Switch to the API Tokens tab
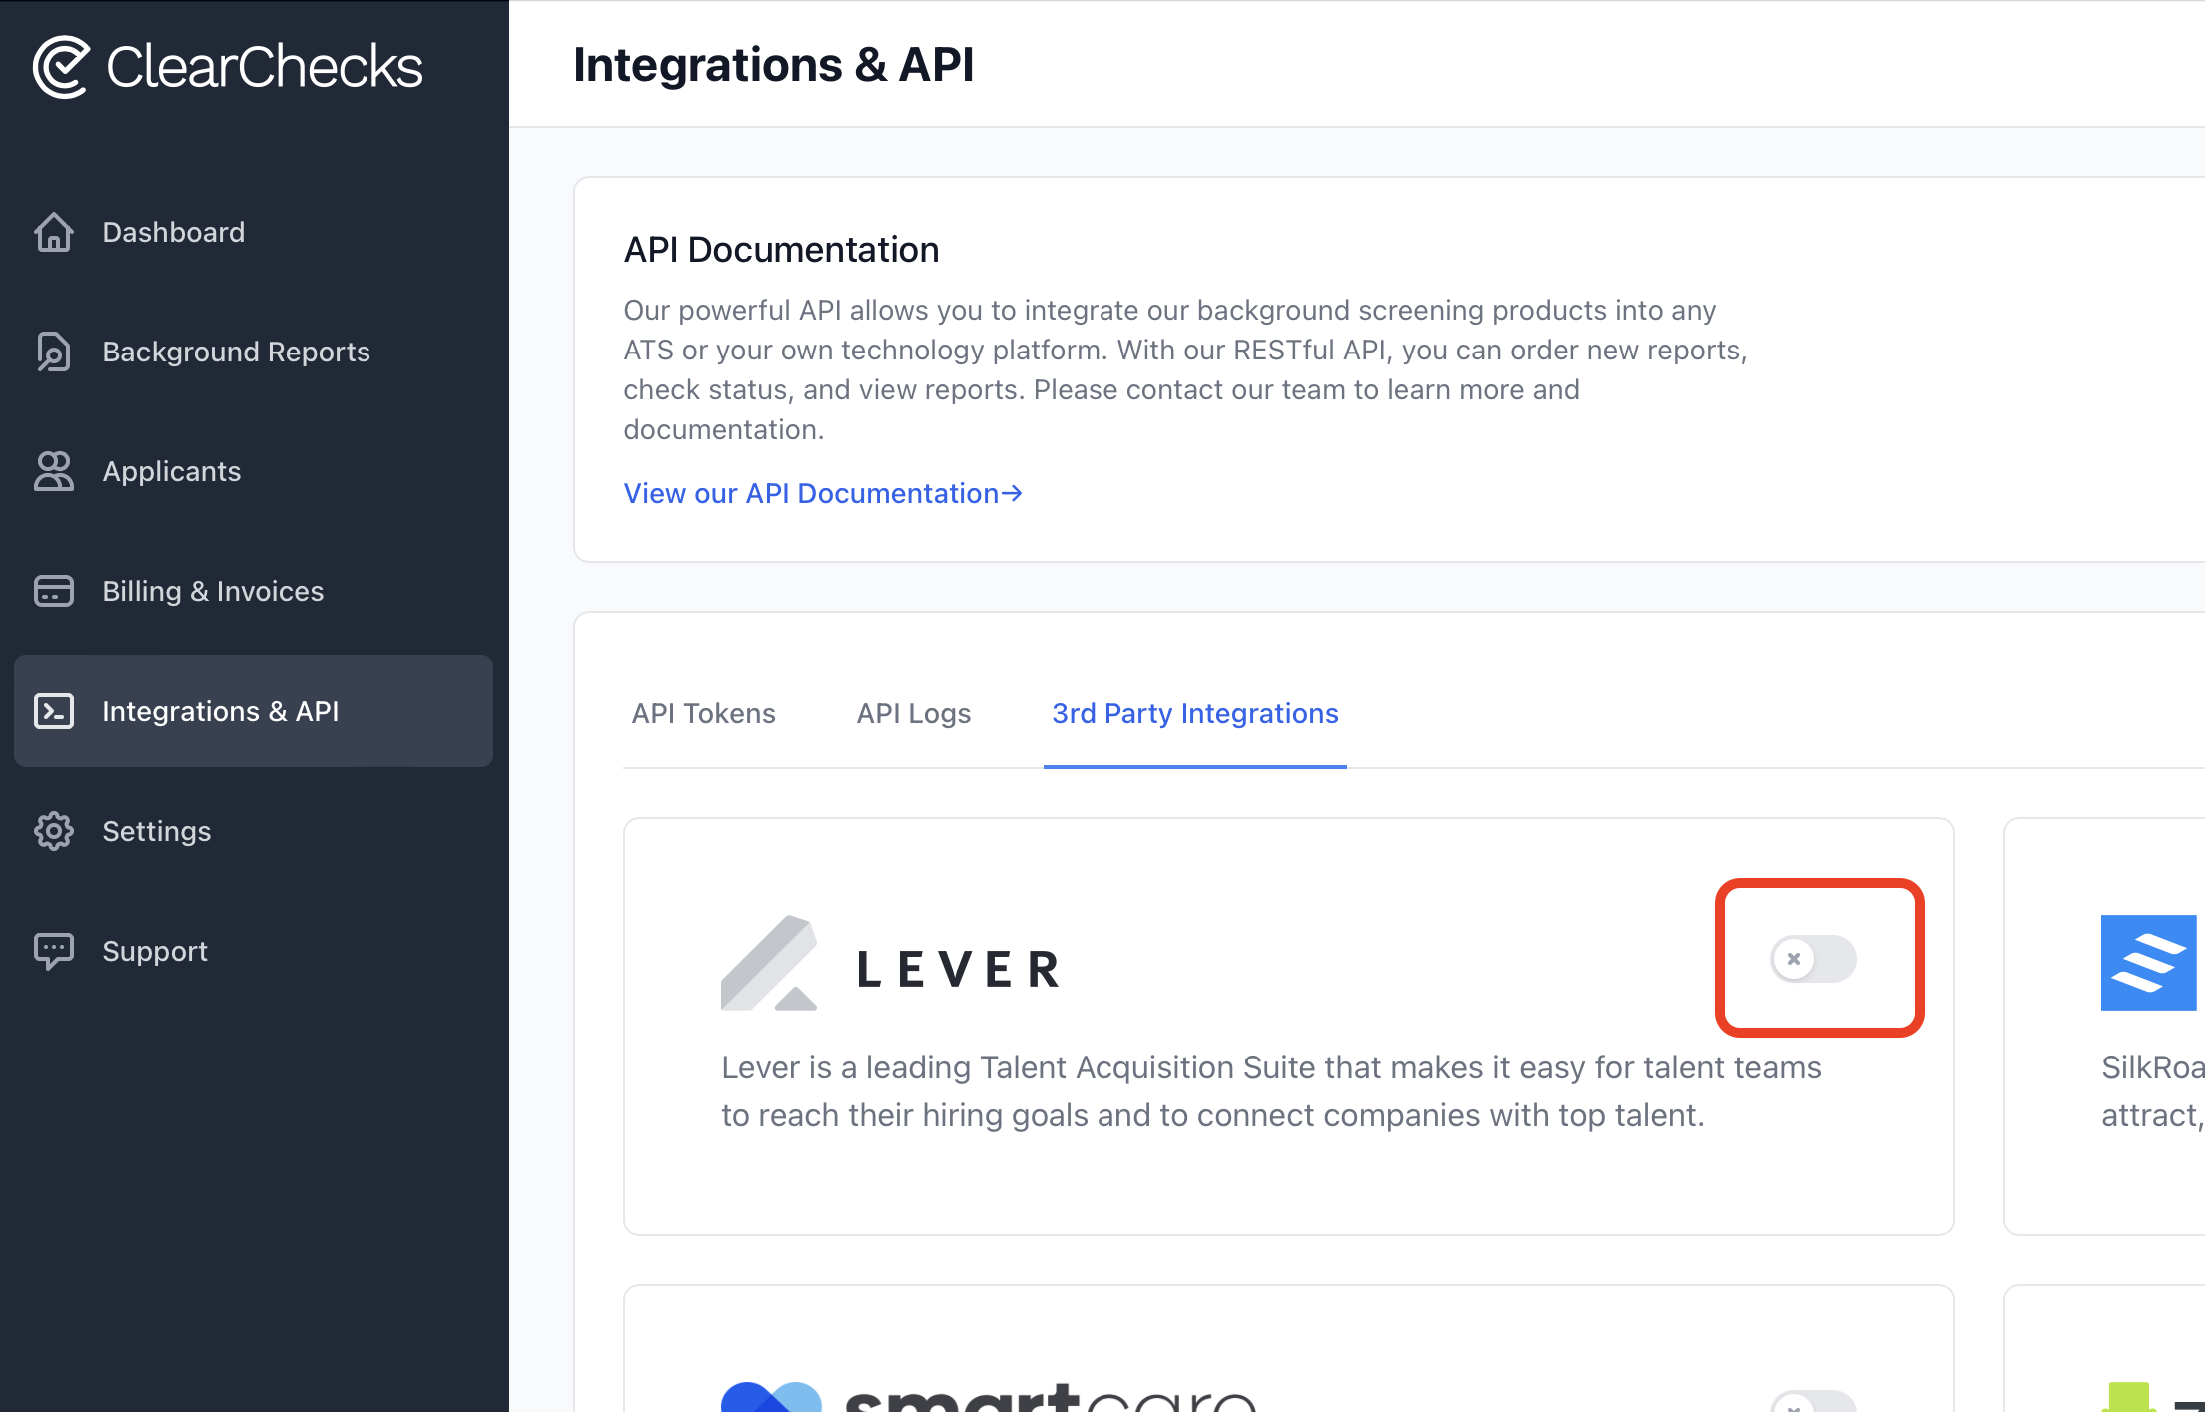The width and height of the screenshot is (2205, 1412). pyautogui.click(x=704, y=713)
